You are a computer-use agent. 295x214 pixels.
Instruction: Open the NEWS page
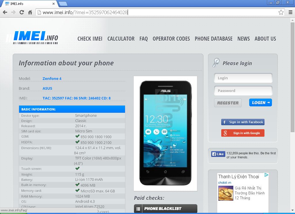(x=243, y=39)
